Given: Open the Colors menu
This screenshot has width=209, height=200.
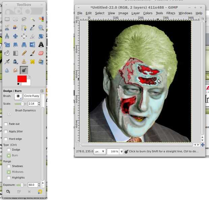Looking at the screenshot, I should point(148,13).
